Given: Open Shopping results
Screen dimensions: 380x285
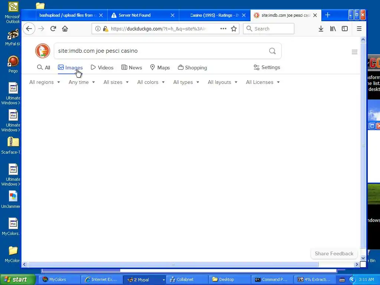Looking at the screenshot, I should tap(193, 68).
